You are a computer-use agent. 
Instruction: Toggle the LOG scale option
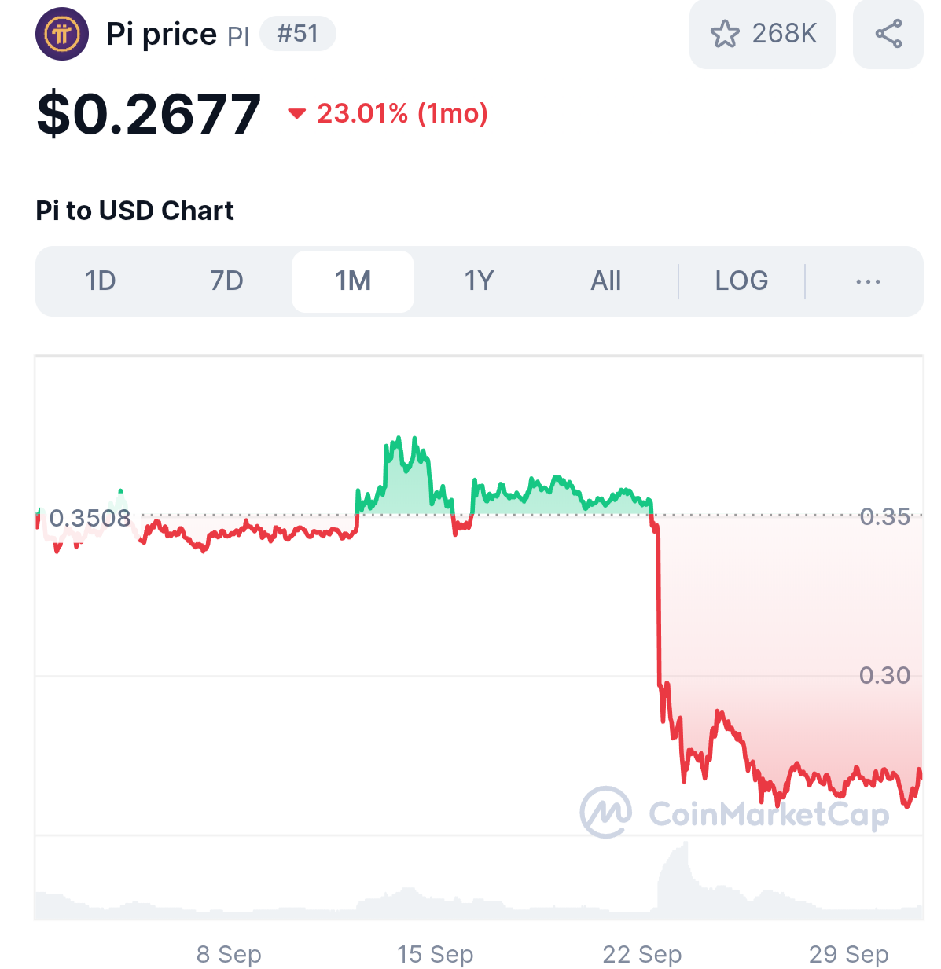(x=741, y=281)
